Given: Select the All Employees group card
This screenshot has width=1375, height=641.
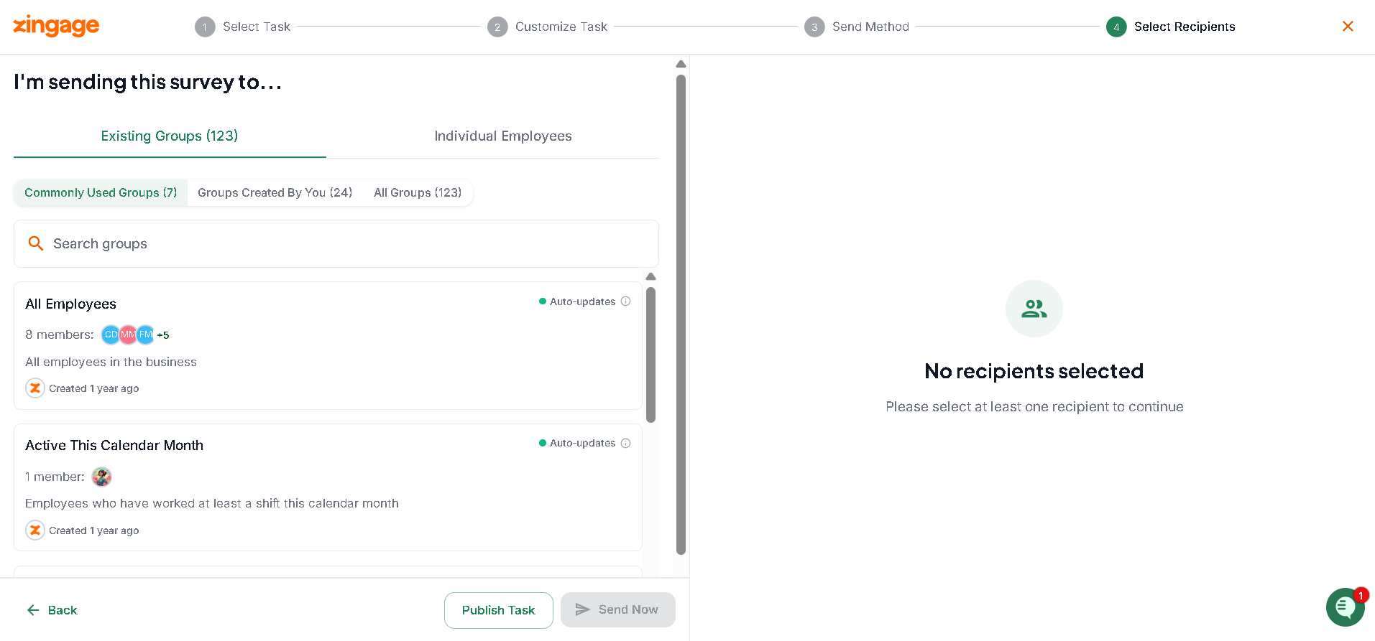Looking at the screenshot, I should coord(328,345).
